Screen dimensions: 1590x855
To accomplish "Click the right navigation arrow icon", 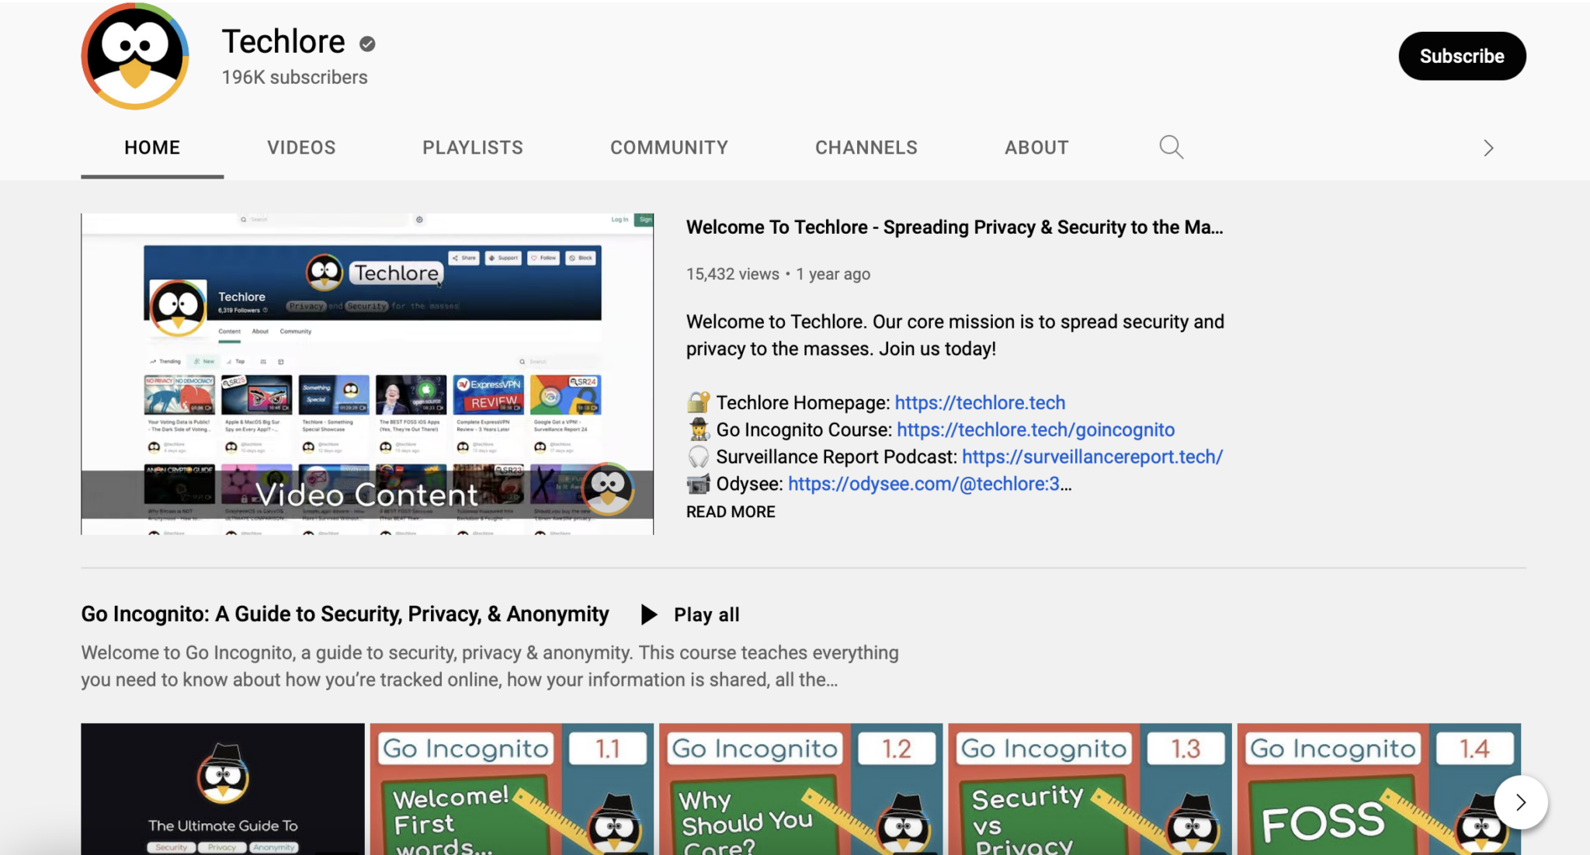I will [1488, 148].
